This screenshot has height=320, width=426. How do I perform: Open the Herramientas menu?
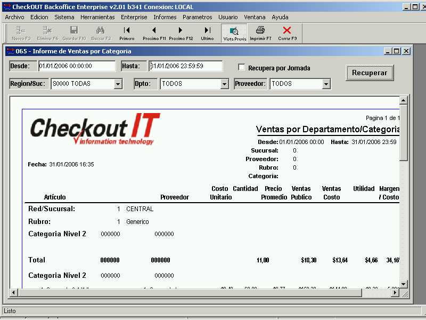click(97, 17)
